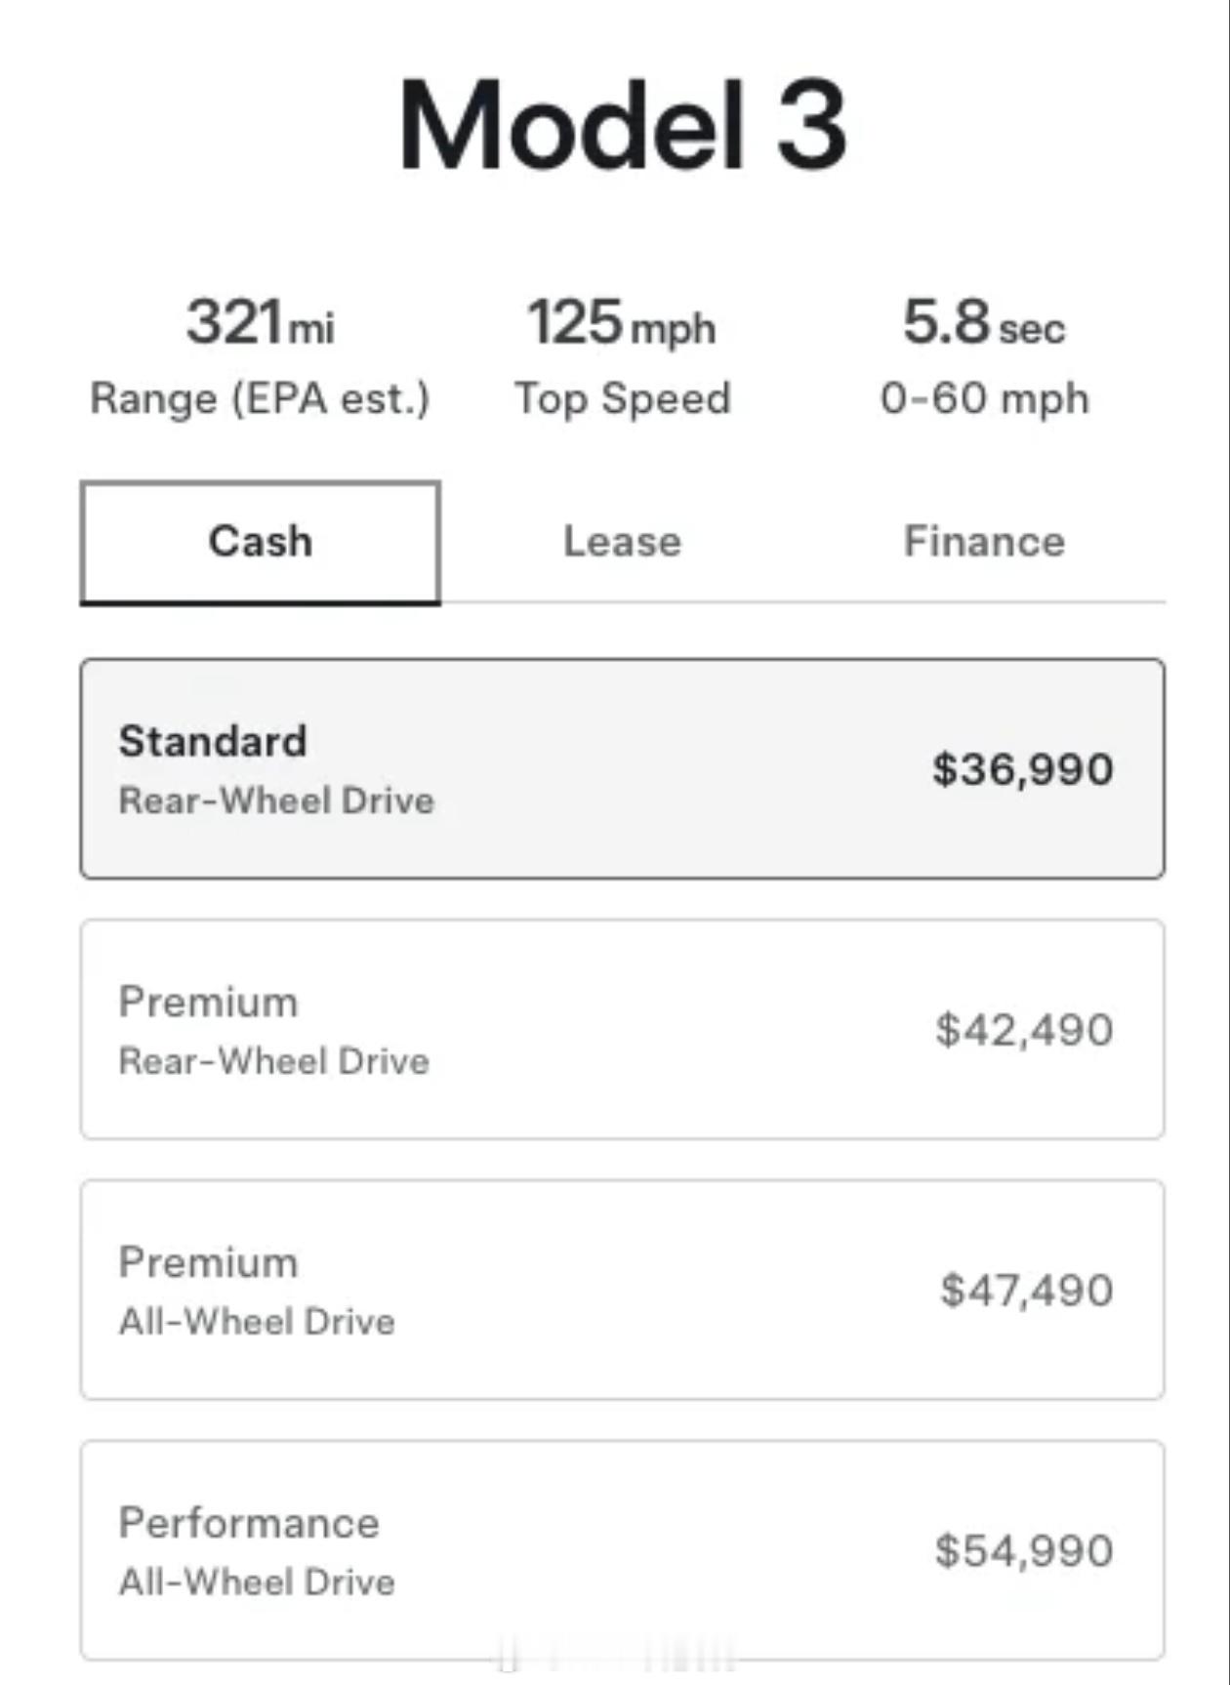This screenshot has width=1230, height=1685.
Task: Click the $54,990 price
Action: click(x=1024, y=1550)
